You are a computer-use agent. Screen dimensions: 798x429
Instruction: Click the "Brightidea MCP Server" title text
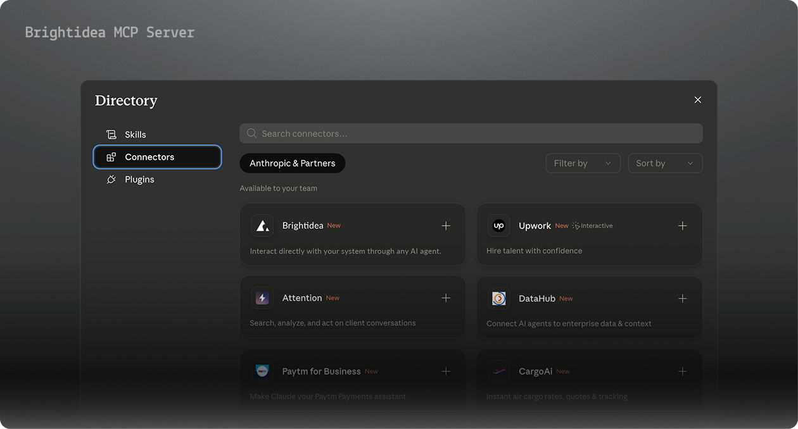pos(110,32)
